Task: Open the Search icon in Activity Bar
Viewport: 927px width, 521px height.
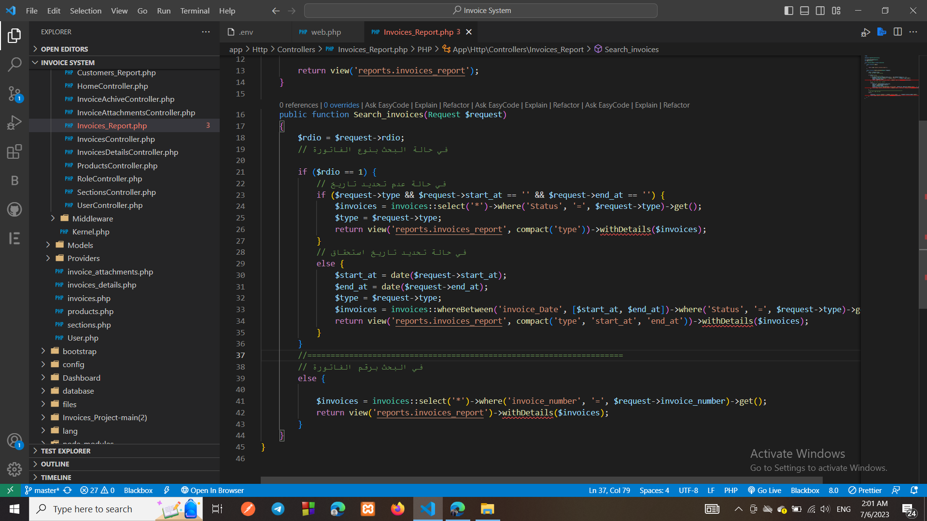Action: pyautogui.click(x=14, y=64)
